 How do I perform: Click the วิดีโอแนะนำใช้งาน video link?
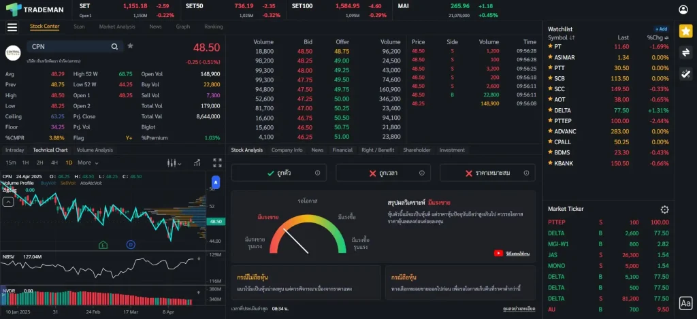click(517, 254)
